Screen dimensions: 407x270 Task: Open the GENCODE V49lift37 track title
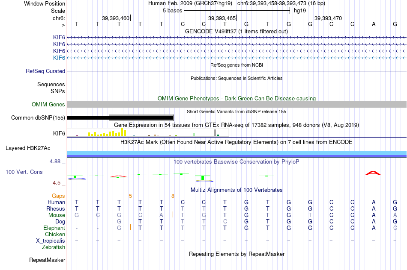click(x=236, y=31)
